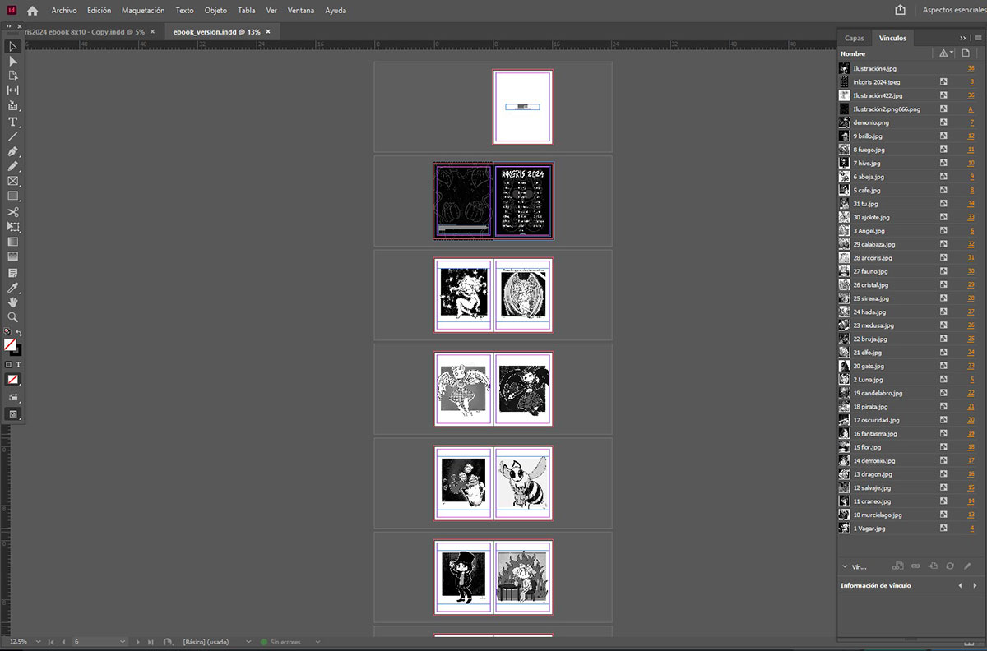Go to previous page button
This screenshot has width=987, height=651.
tap(63, 641)
